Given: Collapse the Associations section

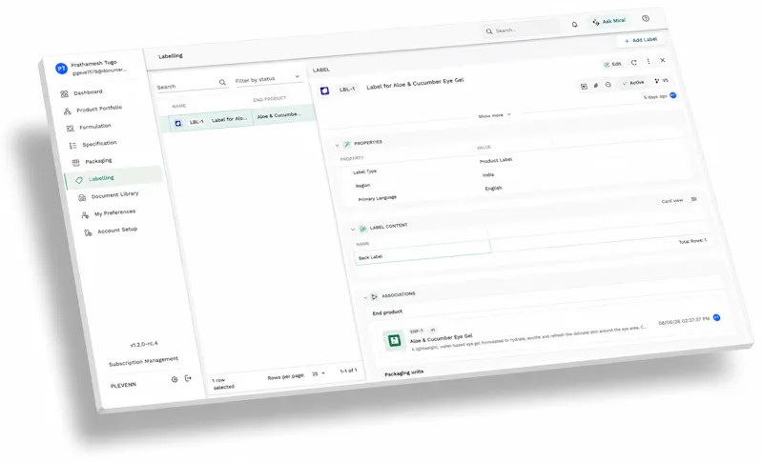Looking at the screenshot, I should click(365, 297).
